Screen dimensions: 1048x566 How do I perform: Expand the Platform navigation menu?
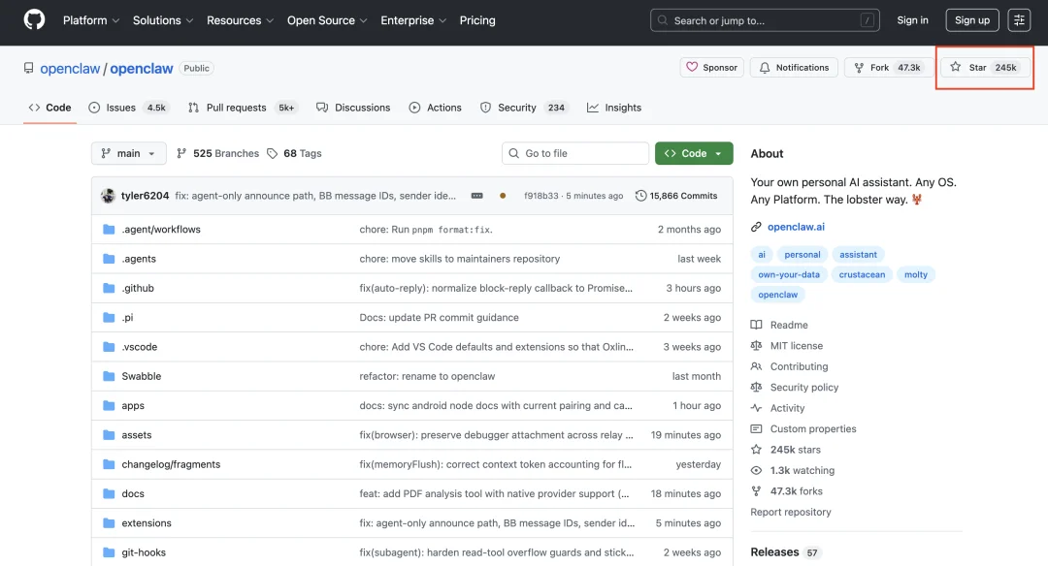click(91, 20)
